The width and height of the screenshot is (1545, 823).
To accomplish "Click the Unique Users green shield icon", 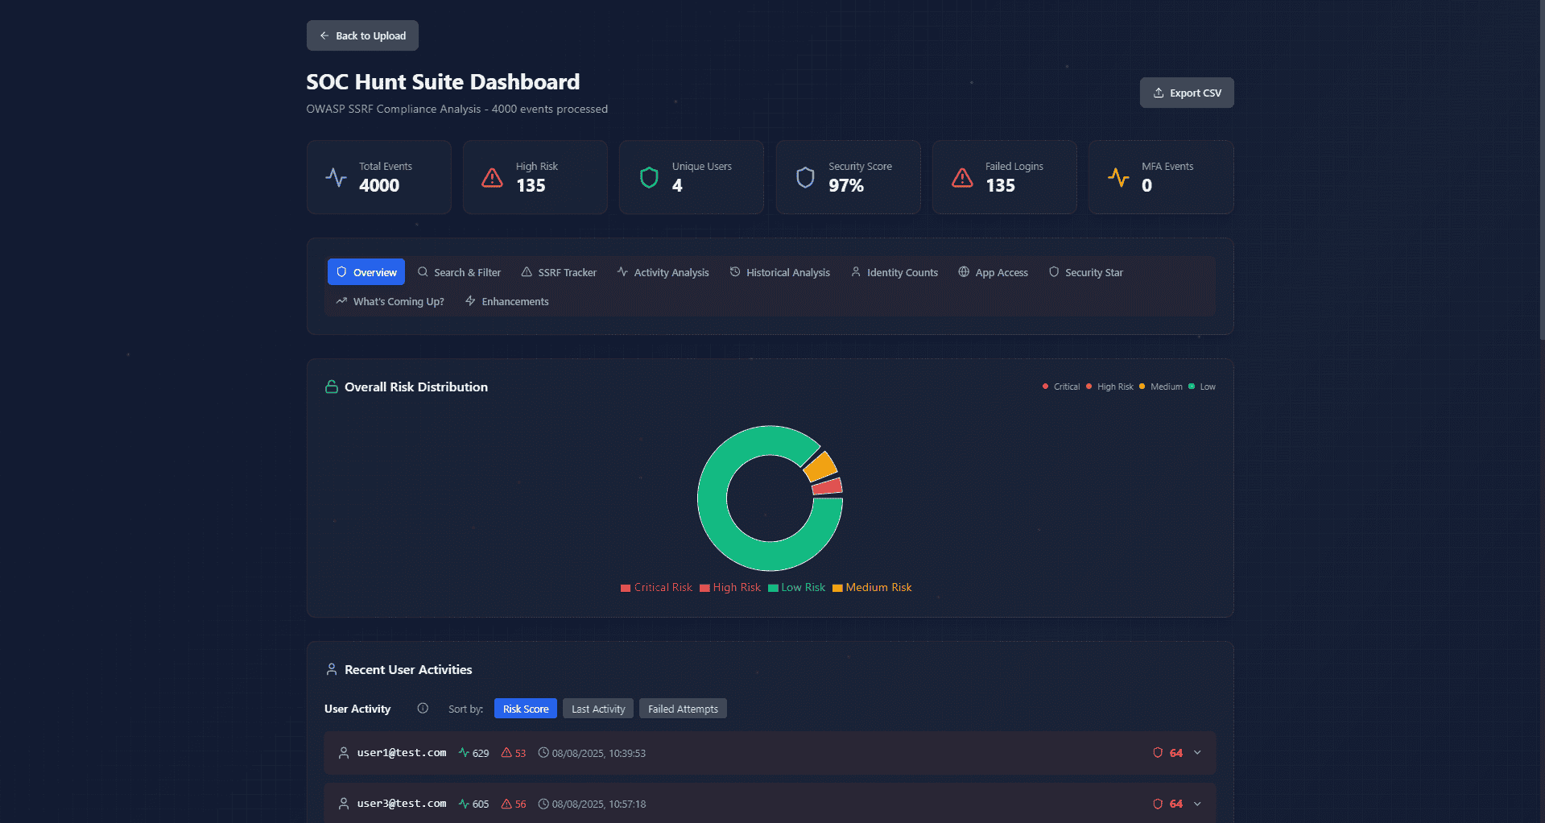I will pyautogui.click(x=649, y=177).
